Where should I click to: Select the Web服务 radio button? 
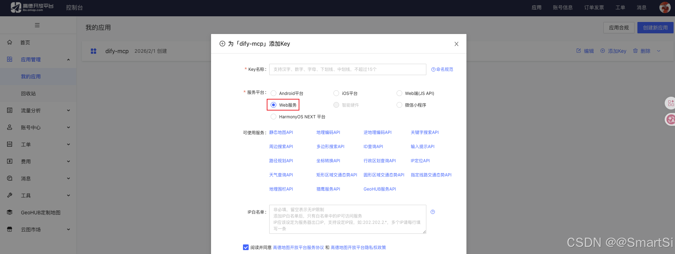(273, 105)
